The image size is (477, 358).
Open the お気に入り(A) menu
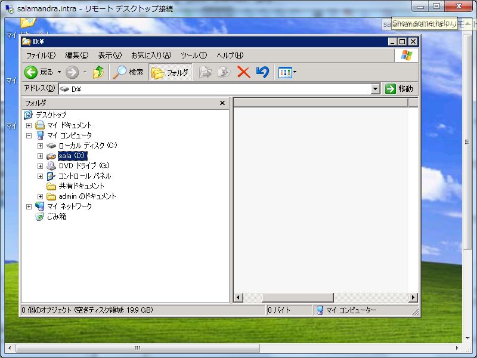point(151,55)
